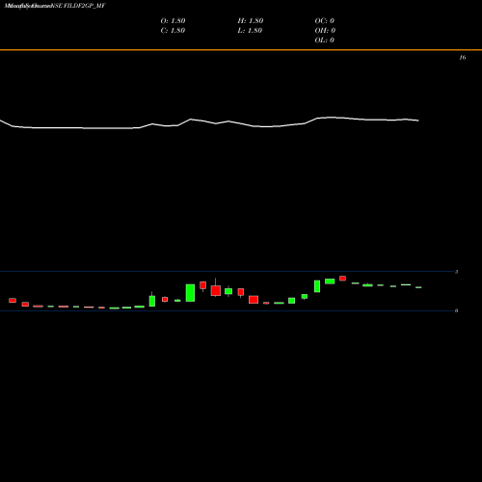The width and height of the screenshot is (482, 482).
Task: Select the close value 'C: 1.80'
Action: click(x=173, y=31)
